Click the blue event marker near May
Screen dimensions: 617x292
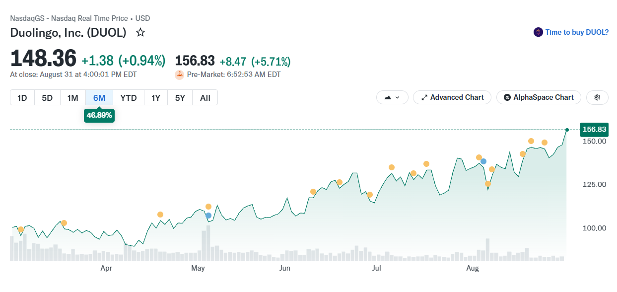[x=208, y=216]
